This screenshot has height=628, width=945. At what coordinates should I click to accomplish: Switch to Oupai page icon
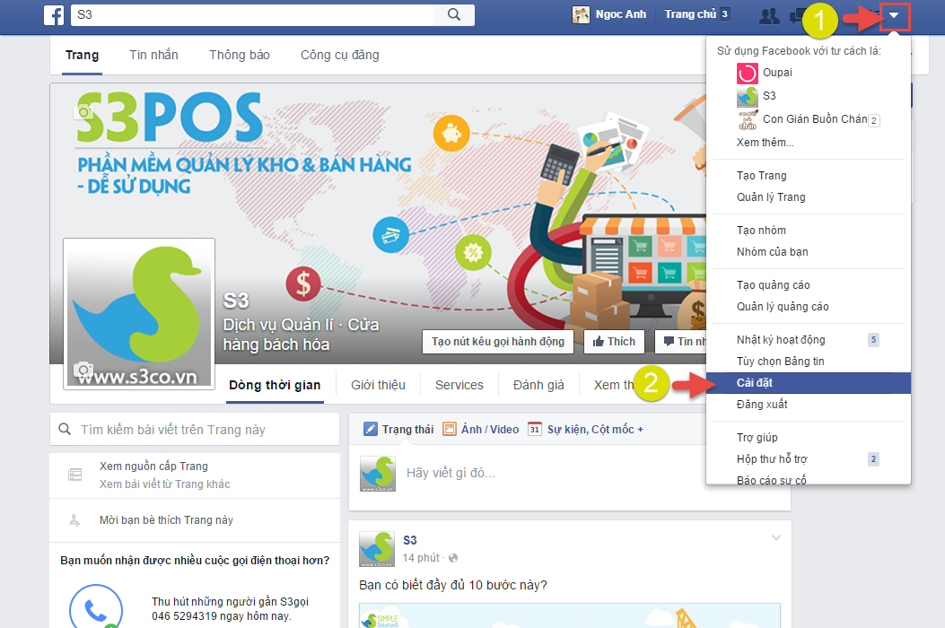coord(748,73)
